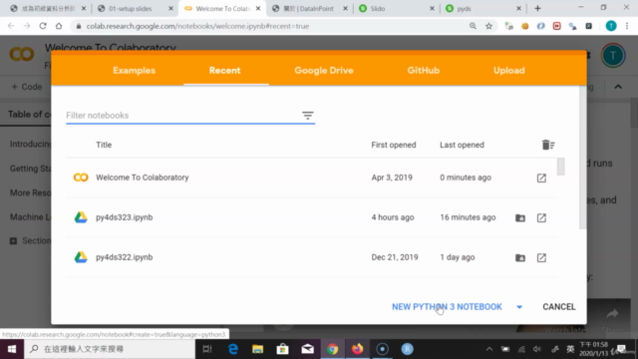Open the Upload tab
The image size is (638, 359).
509,71
